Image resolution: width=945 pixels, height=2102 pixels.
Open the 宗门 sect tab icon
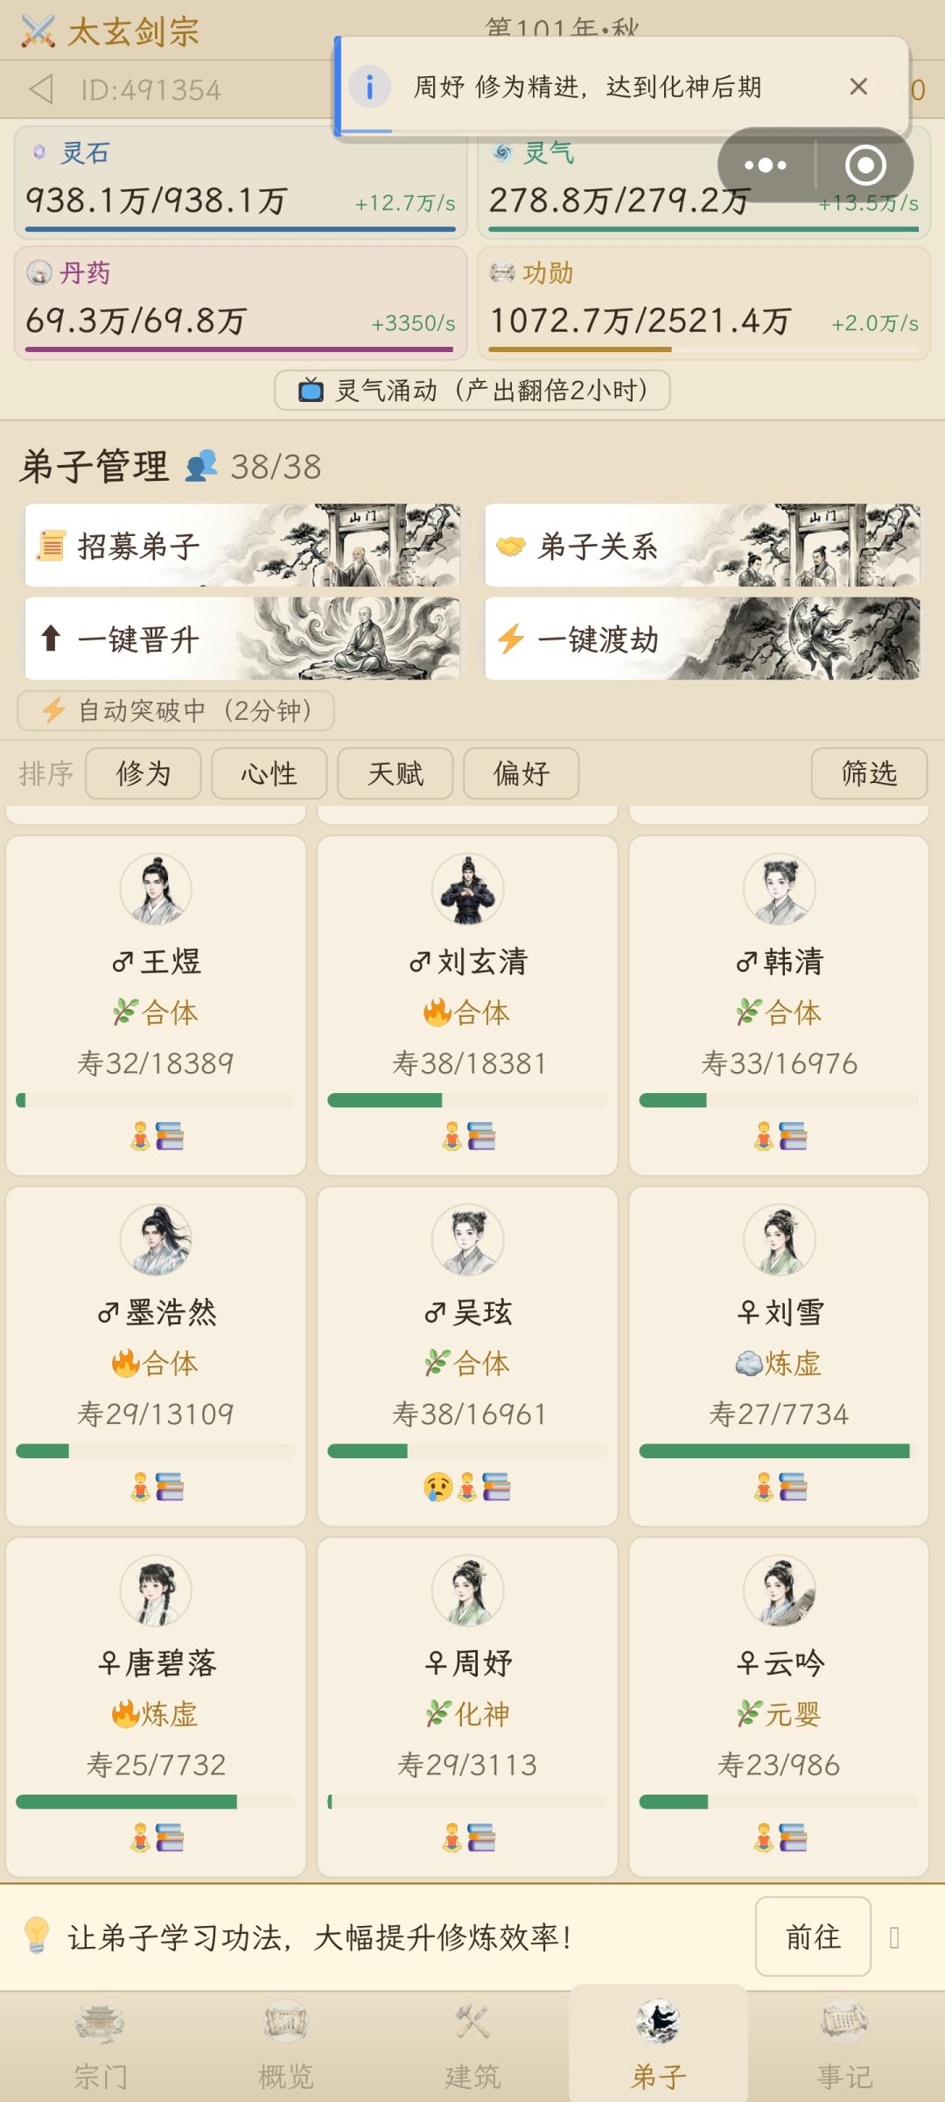point(100,2022)
